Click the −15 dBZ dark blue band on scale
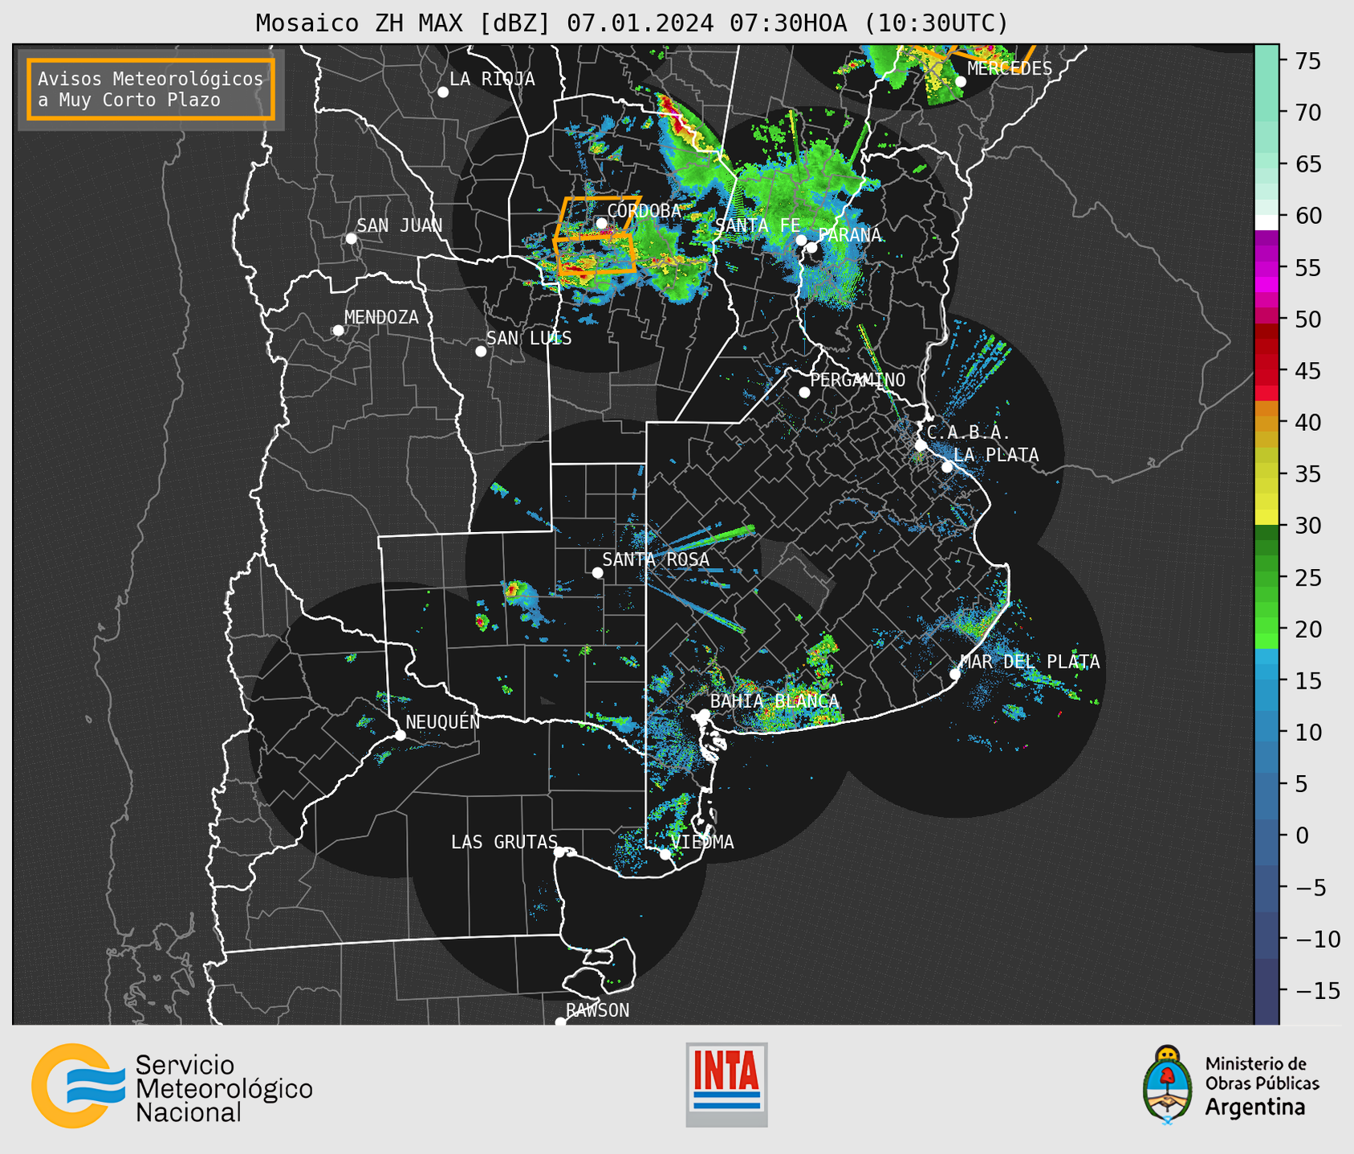This screenshot has width=1354, height=1154. click(1267, 989)
